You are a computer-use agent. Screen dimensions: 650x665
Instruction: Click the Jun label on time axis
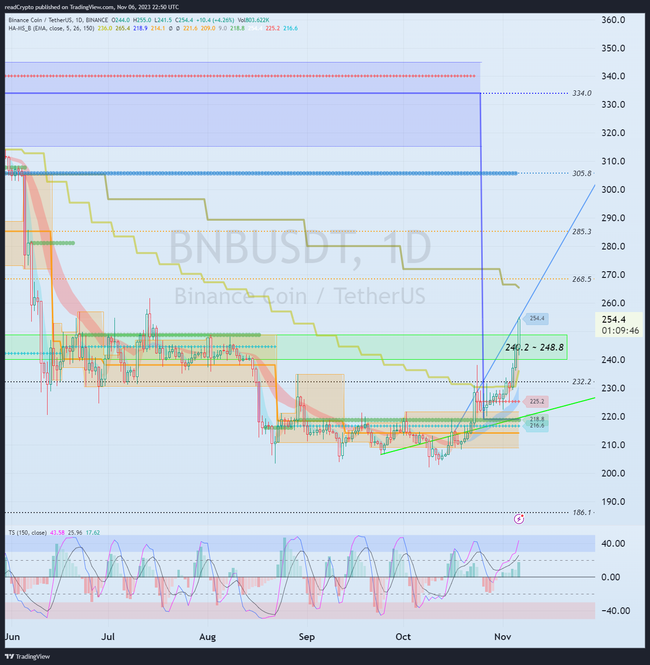[12, 637]
